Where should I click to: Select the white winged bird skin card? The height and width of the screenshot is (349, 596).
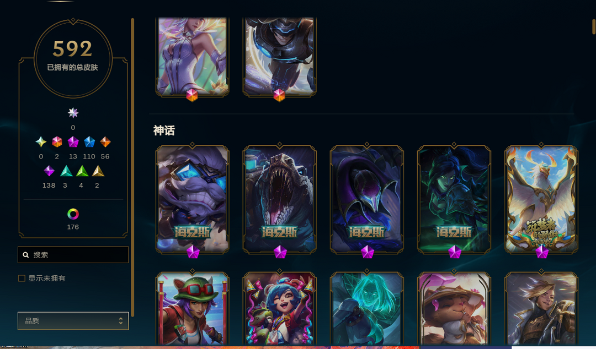541,199
